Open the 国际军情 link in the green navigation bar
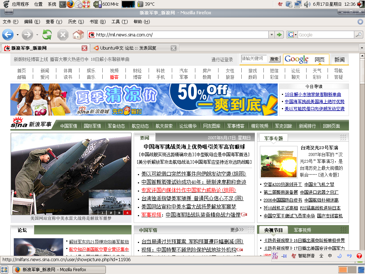This screenshot has height=274, width=365. click(92, 126)
